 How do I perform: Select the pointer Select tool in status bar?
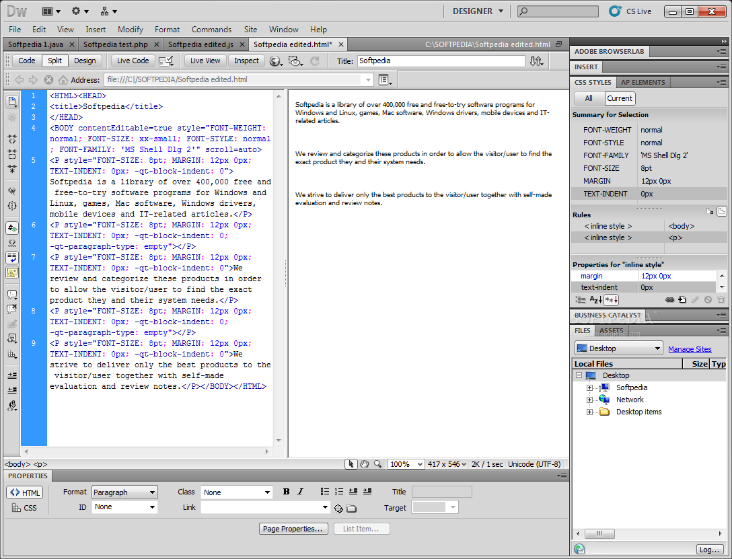(x=351, y=463)
